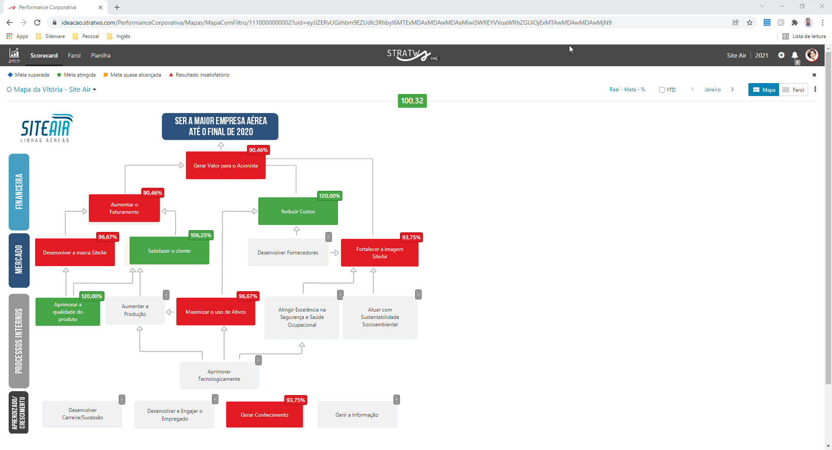Collapse toggle on Desenvolver Fornecedores

(328, 237)
